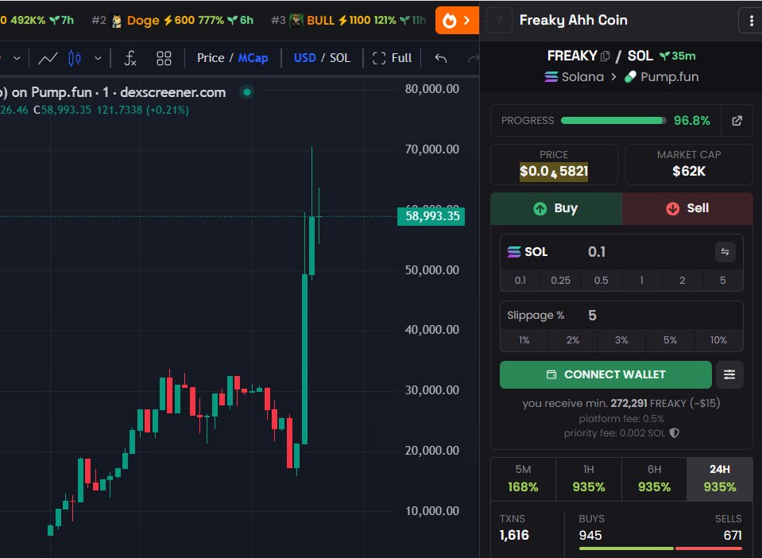Click the Pump.fun DEX link

661,77
